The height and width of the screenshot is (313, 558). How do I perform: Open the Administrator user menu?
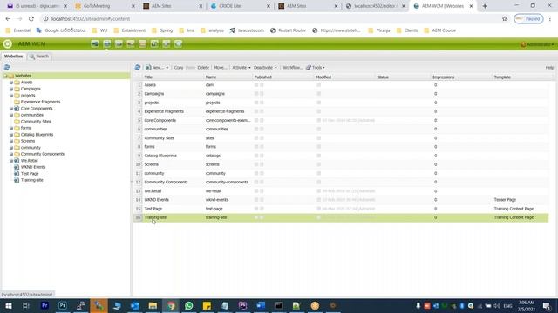537,44
